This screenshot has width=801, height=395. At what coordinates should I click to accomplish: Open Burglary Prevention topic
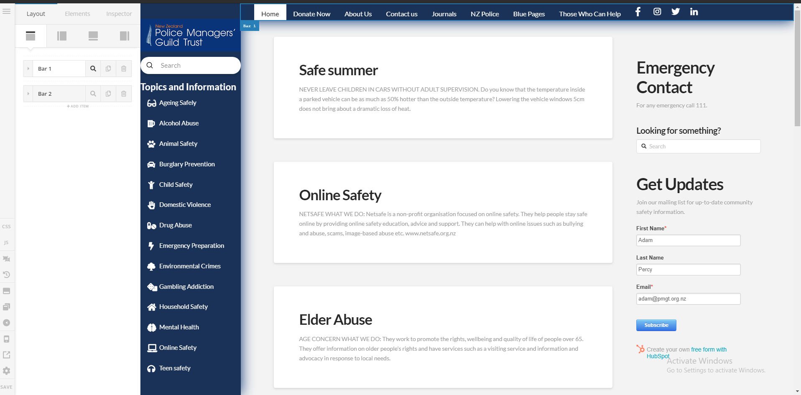point(187,164)
